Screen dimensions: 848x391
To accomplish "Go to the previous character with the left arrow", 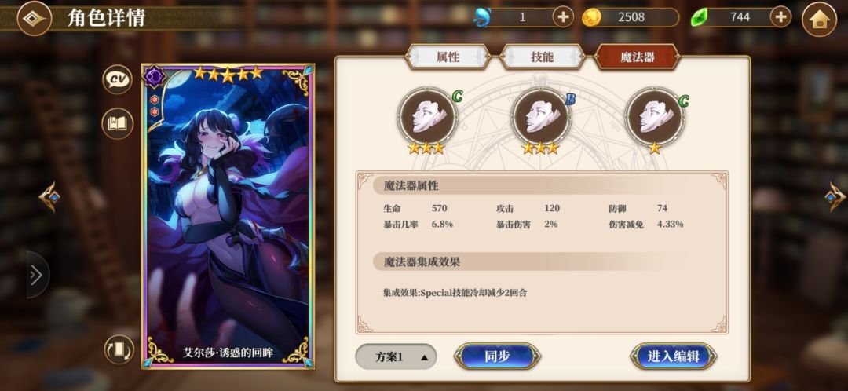I will click(x=49, y=197).
